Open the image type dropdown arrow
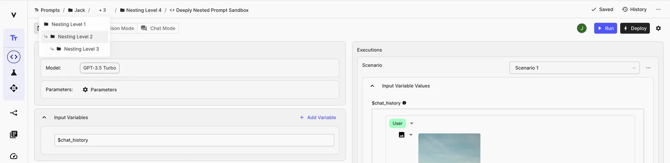The image size is (670, 163). pyautogui.click(x=411, y=135)
